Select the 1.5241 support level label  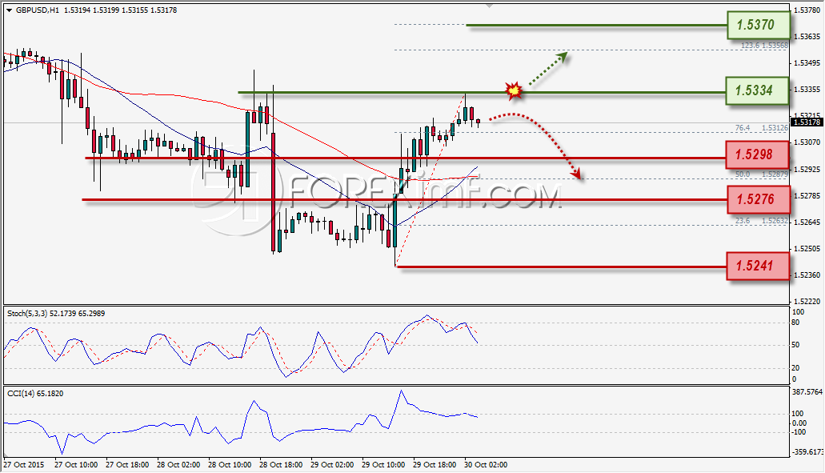pos(758,266)
